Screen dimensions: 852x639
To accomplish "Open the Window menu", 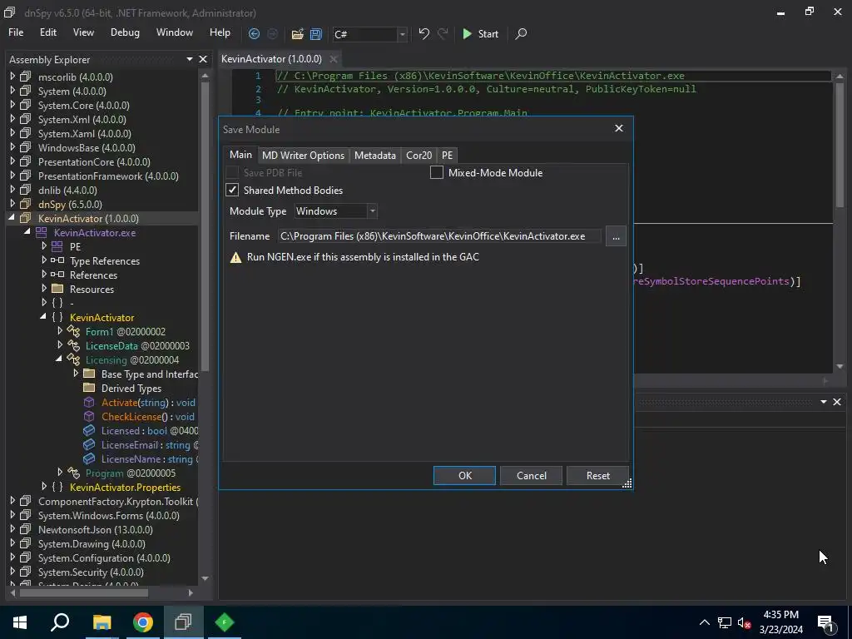I will [175, 32].
